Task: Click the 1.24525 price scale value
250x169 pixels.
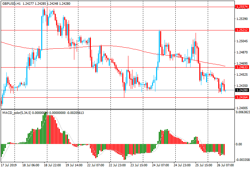Action: tap(242, 74)
